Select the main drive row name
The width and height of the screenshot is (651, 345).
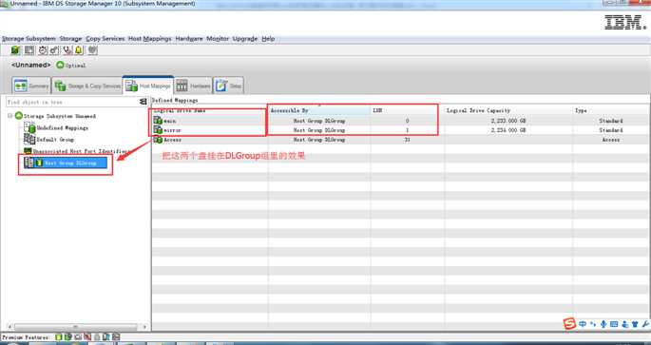click(170, 121)
